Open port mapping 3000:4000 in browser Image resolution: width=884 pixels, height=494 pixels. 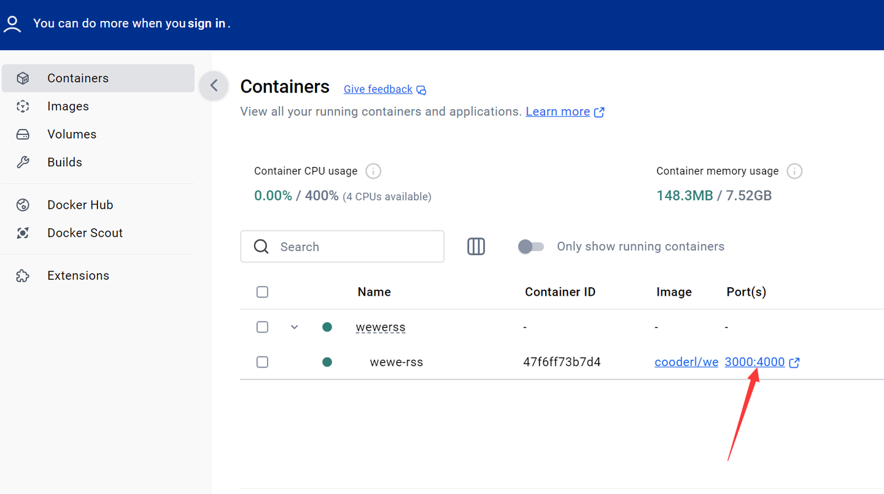755,361
